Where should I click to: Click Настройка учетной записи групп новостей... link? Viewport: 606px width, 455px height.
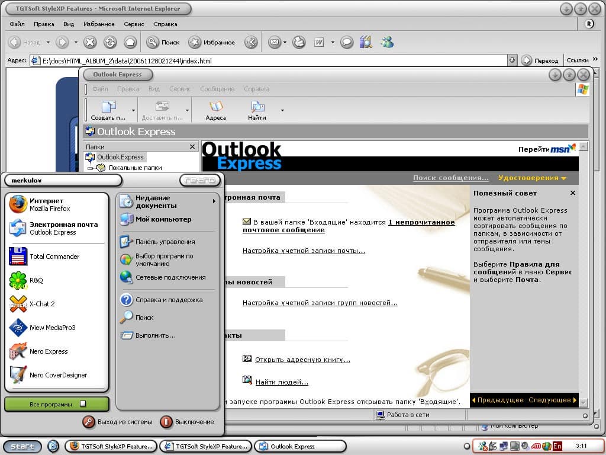point(320,303)
